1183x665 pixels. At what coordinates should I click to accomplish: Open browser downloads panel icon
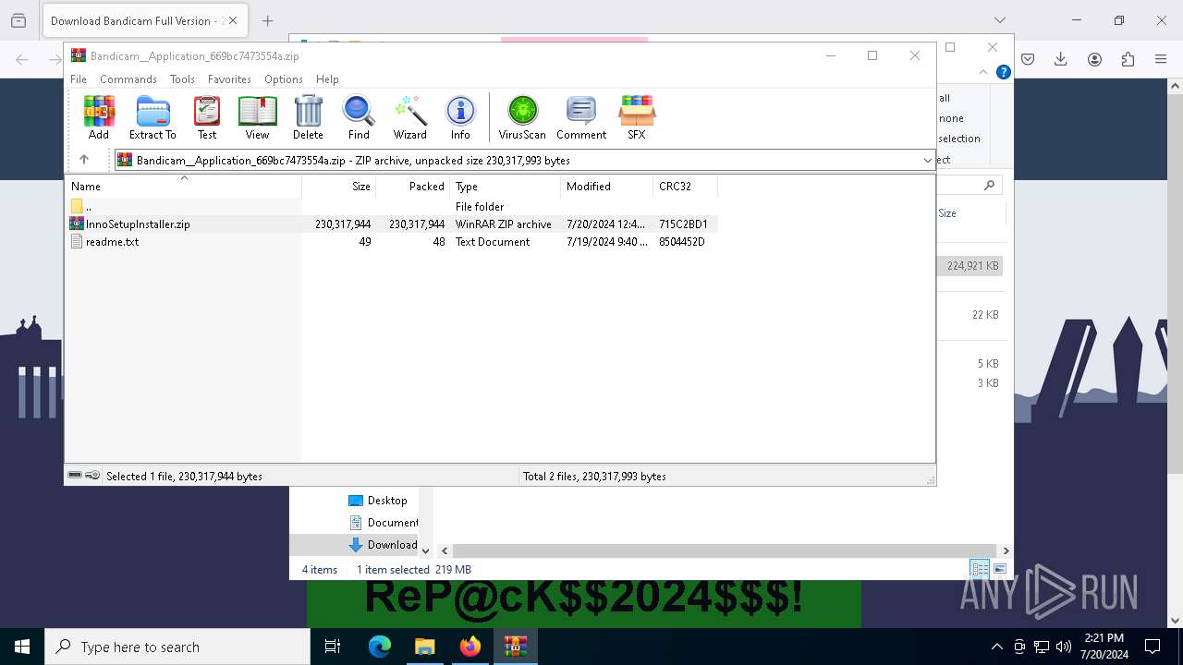click(1061, 59)
